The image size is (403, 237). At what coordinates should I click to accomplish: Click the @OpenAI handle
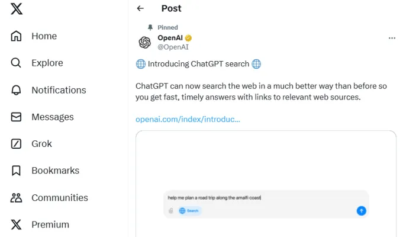[173, 47]
